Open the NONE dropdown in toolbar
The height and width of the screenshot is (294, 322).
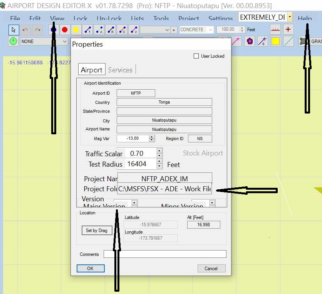64,42
